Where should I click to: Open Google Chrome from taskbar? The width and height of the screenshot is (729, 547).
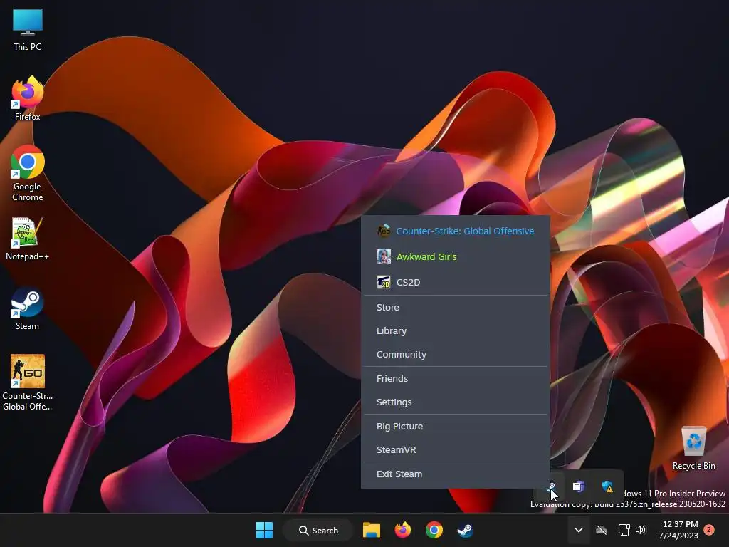[x=434, y=530]
